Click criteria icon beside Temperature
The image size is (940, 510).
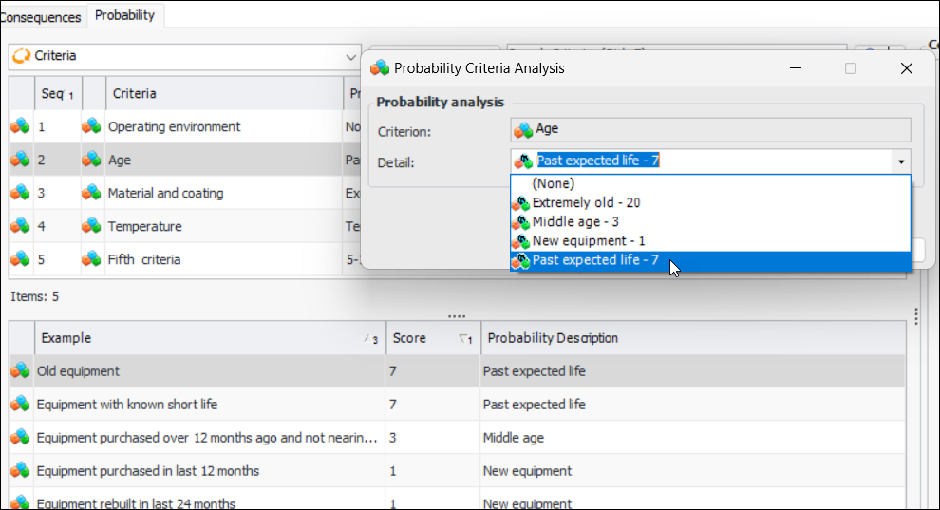coord(92,227)
